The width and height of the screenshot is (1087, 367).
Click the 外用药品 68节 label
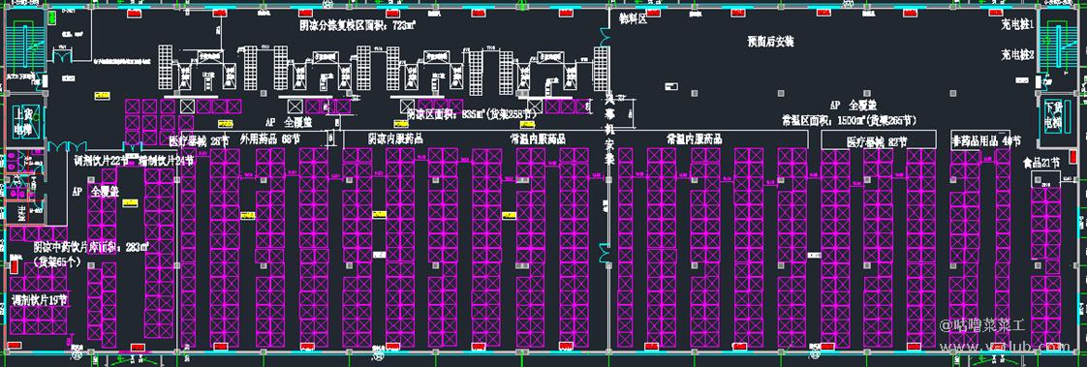pyautogui.click(x=269, y=138)
